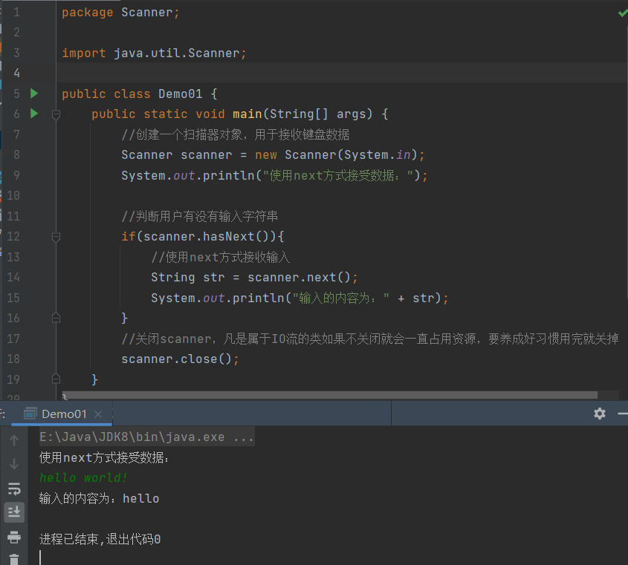628x565 pixels.
Task: Click the horizontal editor scrollbar
Action: pyautogui.click(x=330, y=395)
